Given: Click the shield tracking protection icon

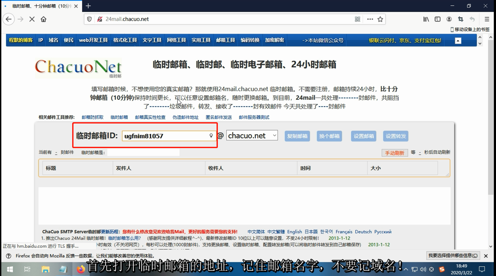Looking at the screenshot, I should 89,19.
